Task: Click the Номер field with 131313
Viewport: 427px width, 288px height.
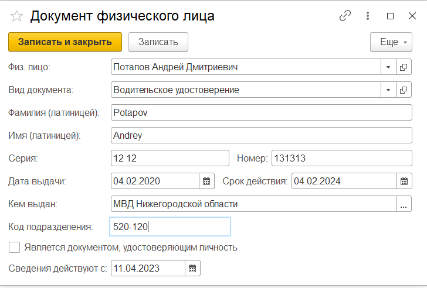Action: pos(341,158)
